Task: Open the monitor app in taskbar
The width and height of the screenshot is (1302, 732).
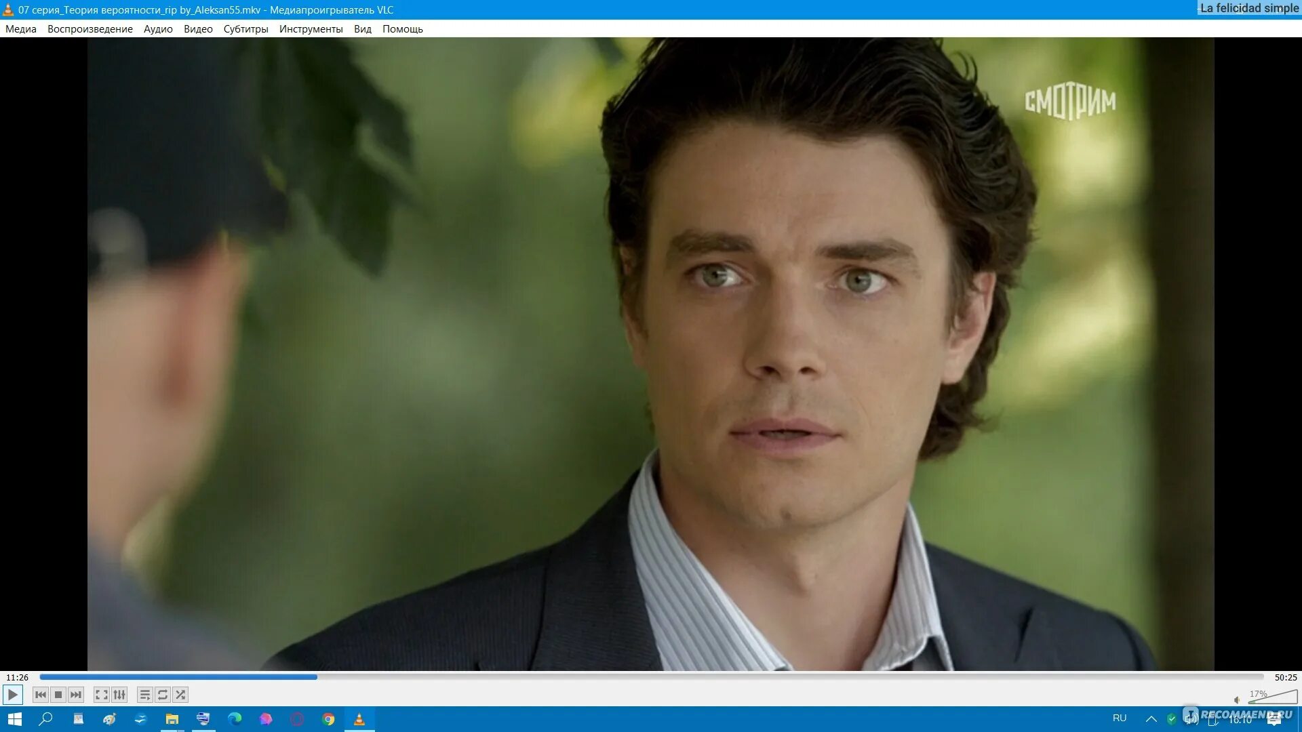Action: coord(203,719)
